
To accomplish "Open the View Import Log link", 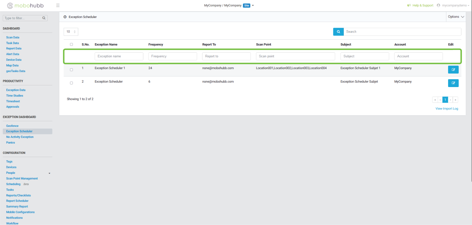I will (447, 109).
